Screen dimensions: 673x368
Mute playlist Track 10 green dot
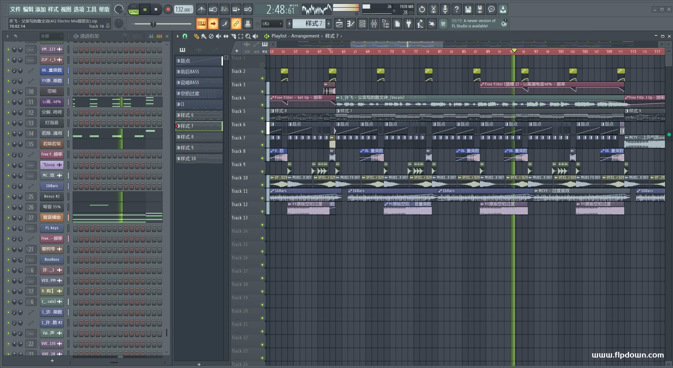click(262, 185)
